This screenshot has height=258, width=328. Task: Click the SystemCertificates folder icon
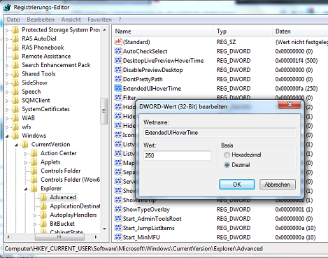point(15,109)
